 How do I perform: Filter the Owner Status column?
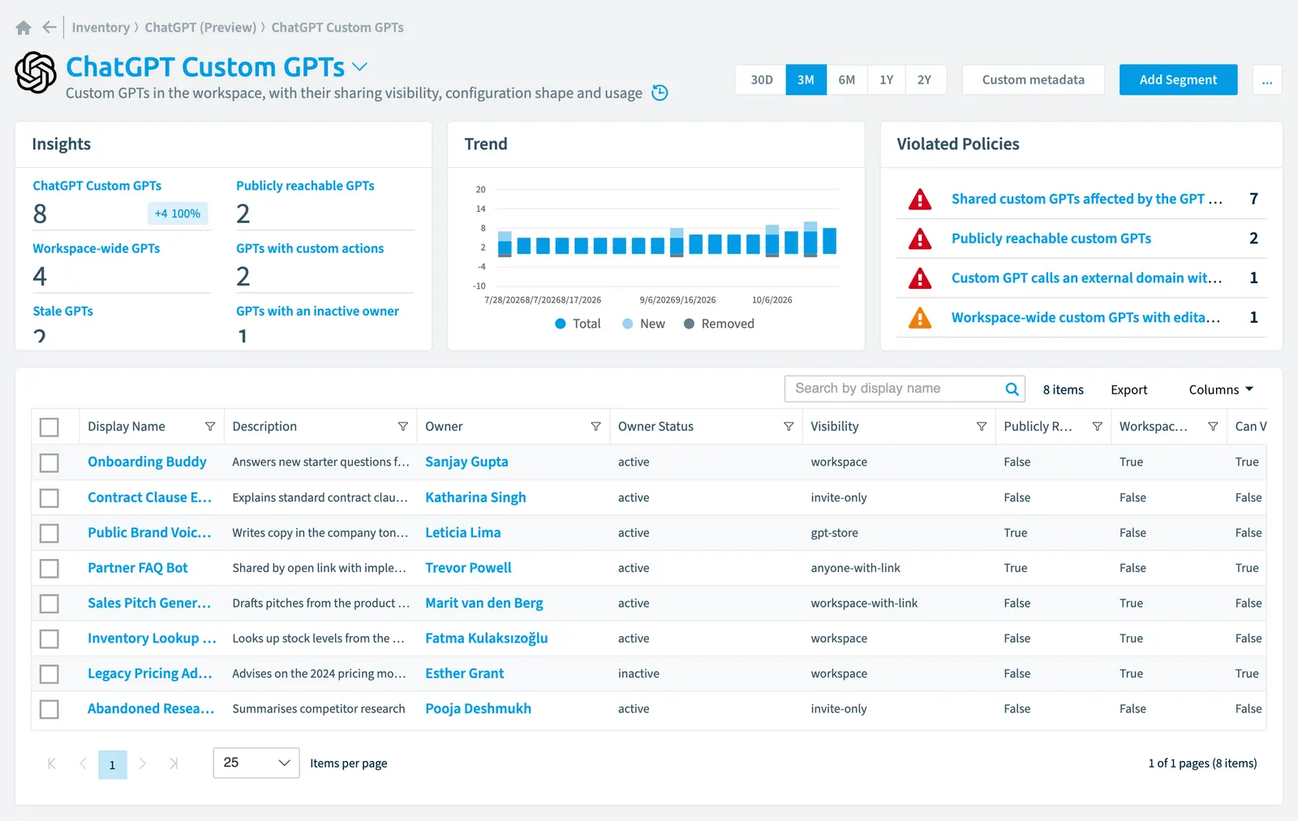point(789,427)
